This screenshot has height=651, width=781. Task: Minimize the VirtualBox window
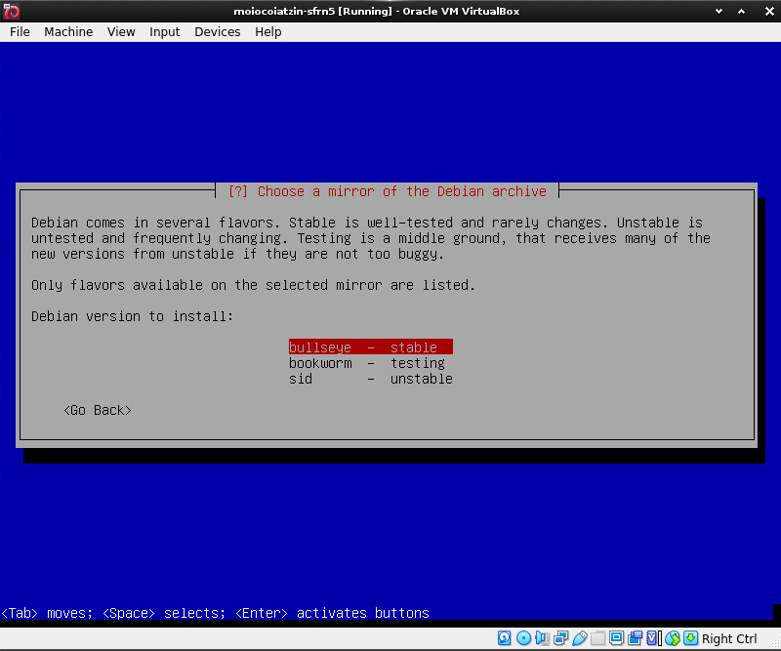(x=719, y=11)
